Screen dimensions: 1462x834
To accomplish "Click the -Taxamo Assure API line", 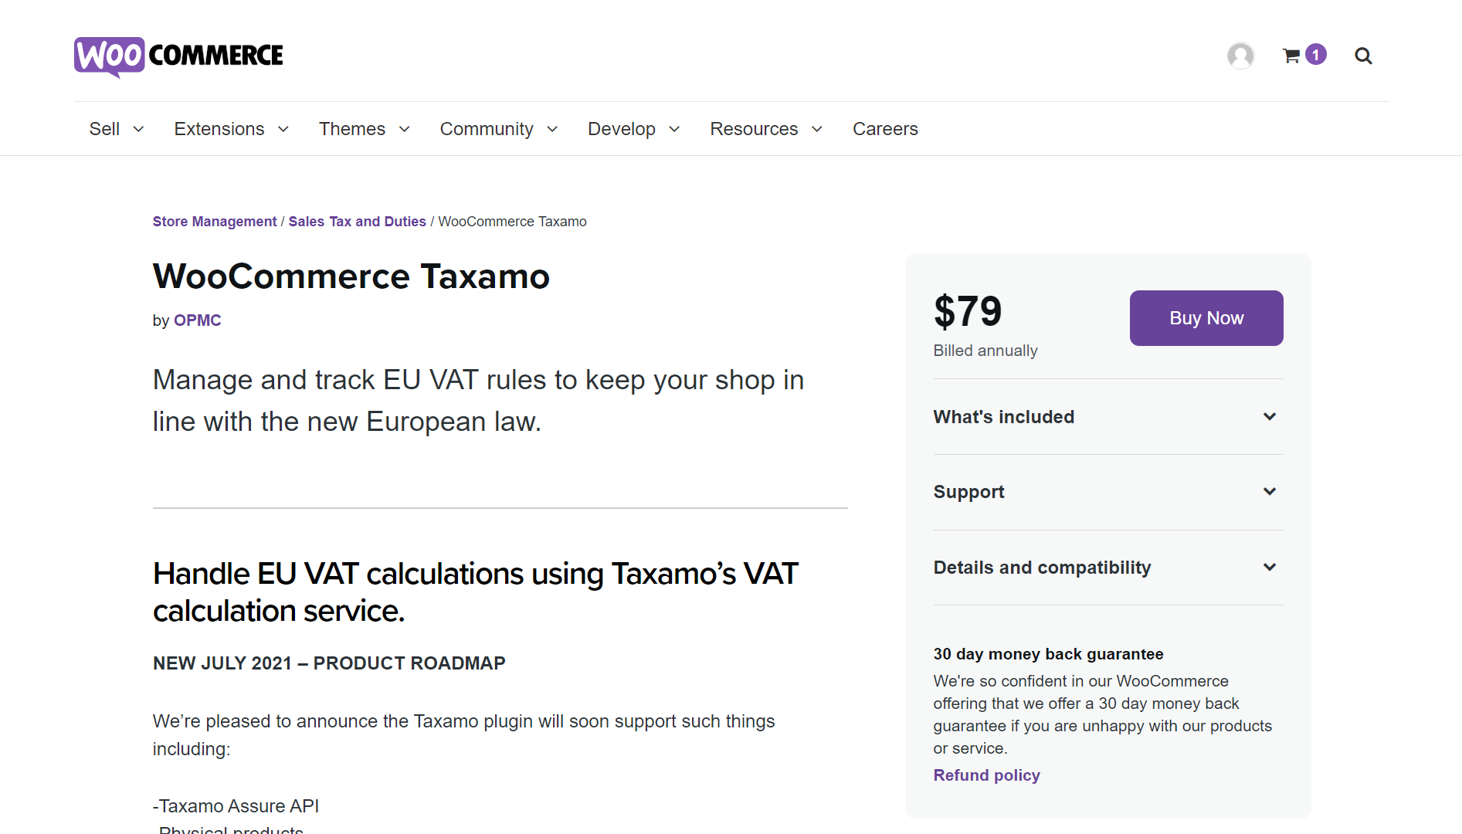I will point(236,806).
